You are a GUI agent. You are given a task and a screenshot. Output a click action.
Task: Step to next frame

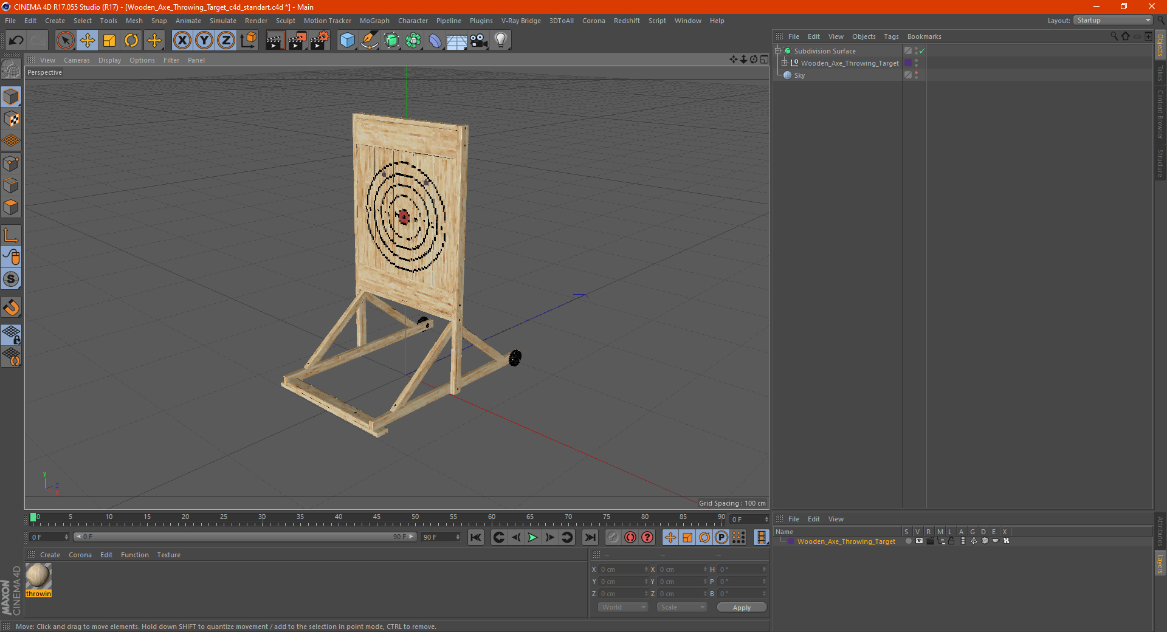[x=549, y=537]
